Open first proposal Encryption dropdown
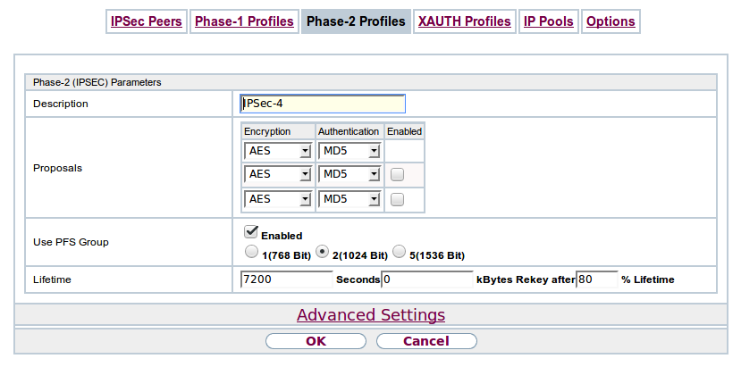The height and width of the screenshot is (367, 741). [x=278, y=151]
